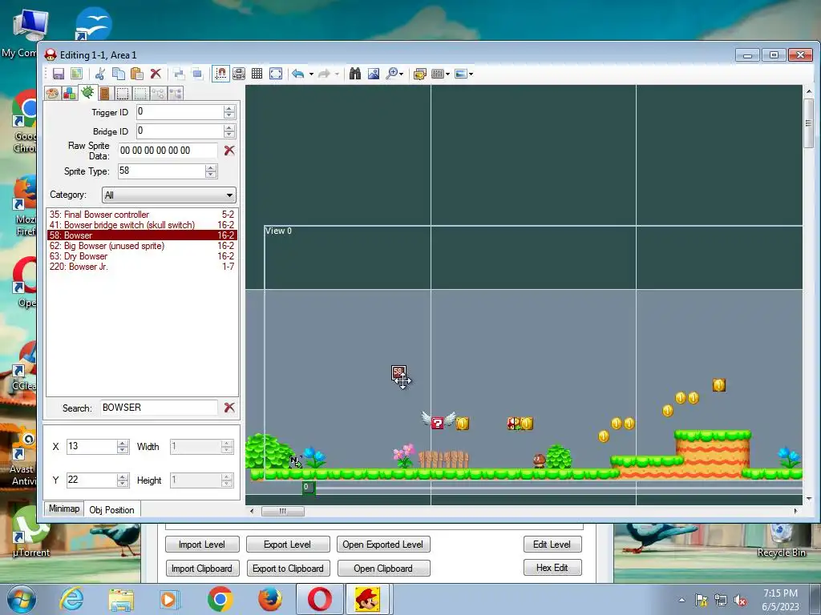Clear the search with red X
The height and width of the screenshot is (615, 821).
pos(229,408)
